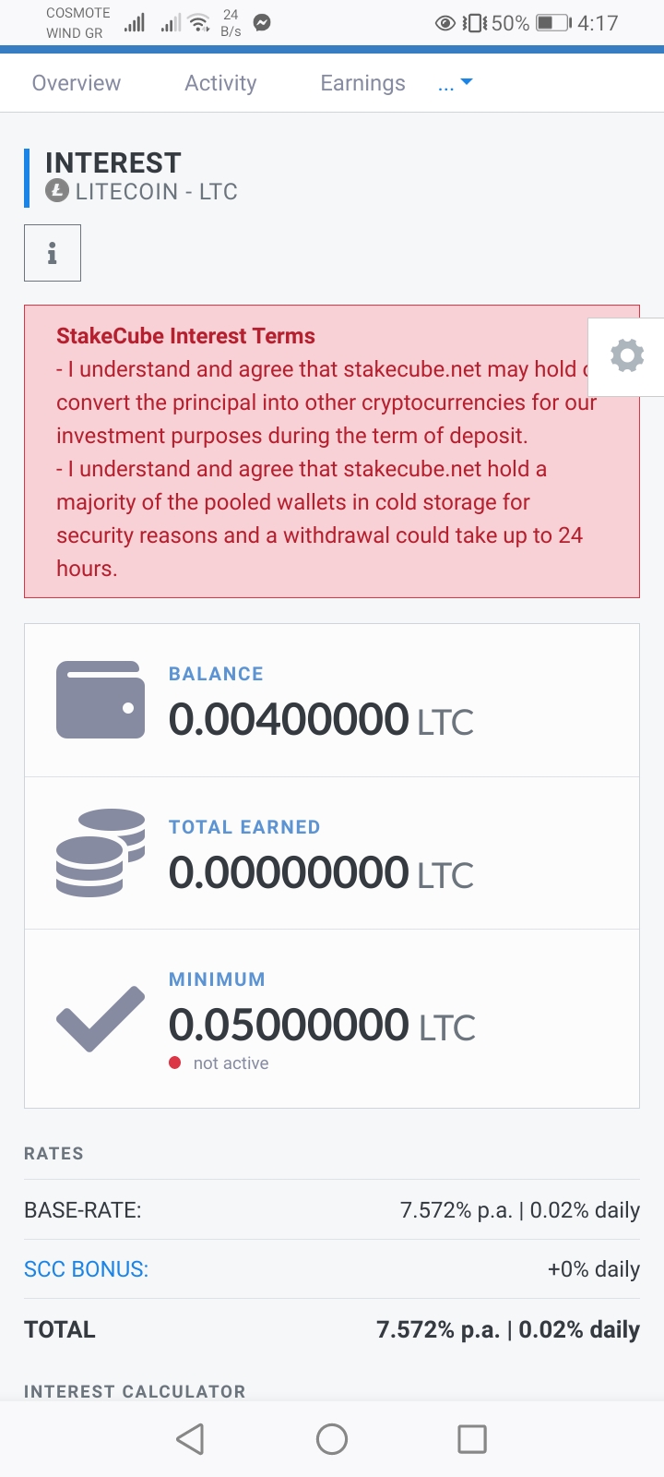This screenshot has height=1477, width=664.
Task: Tap the TOTAL rate row
Action: tap(332, 1329)
